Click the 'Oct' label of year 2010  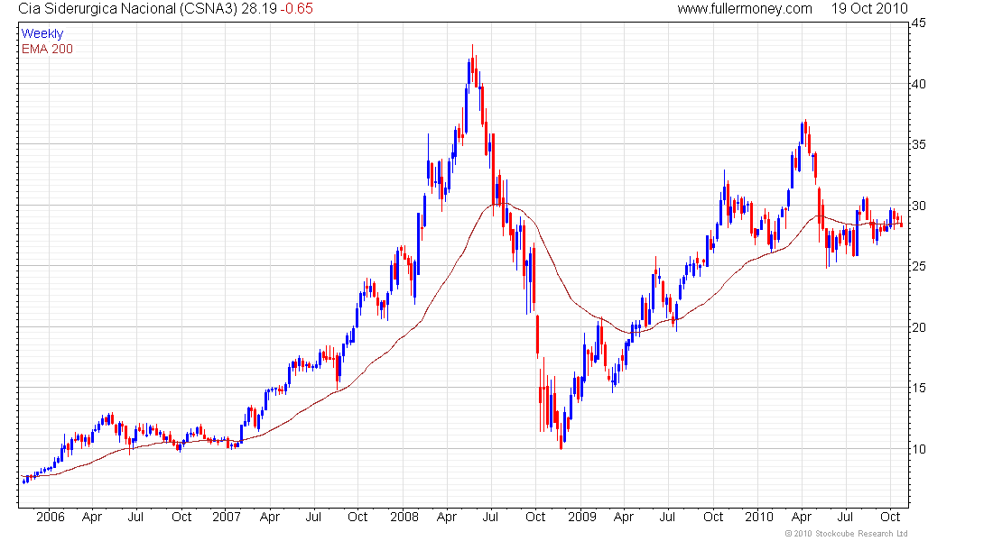[890, 517]
